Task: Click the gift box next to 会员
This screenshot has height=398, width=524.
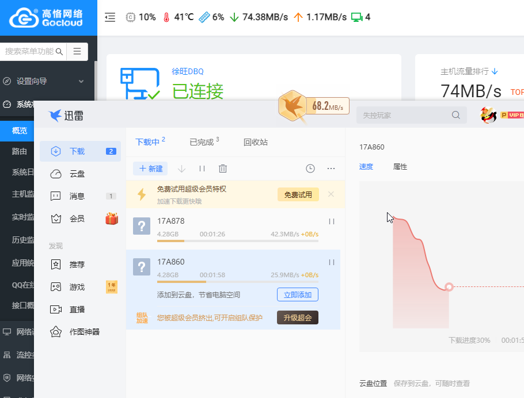Action: (x=112, y=219)
